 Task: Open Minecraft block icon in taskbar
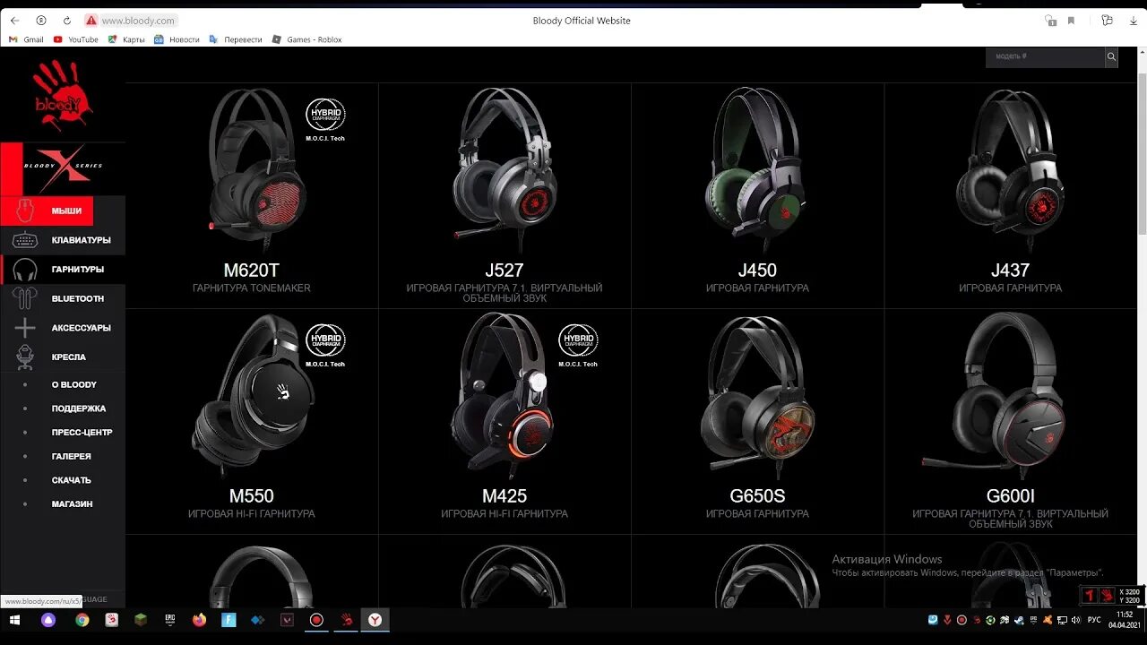140,620
